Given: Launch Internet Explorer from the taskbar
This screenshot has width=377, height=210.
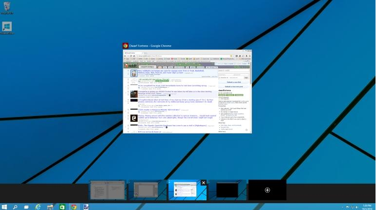Looking at the screenshot, I should [38, 207].
